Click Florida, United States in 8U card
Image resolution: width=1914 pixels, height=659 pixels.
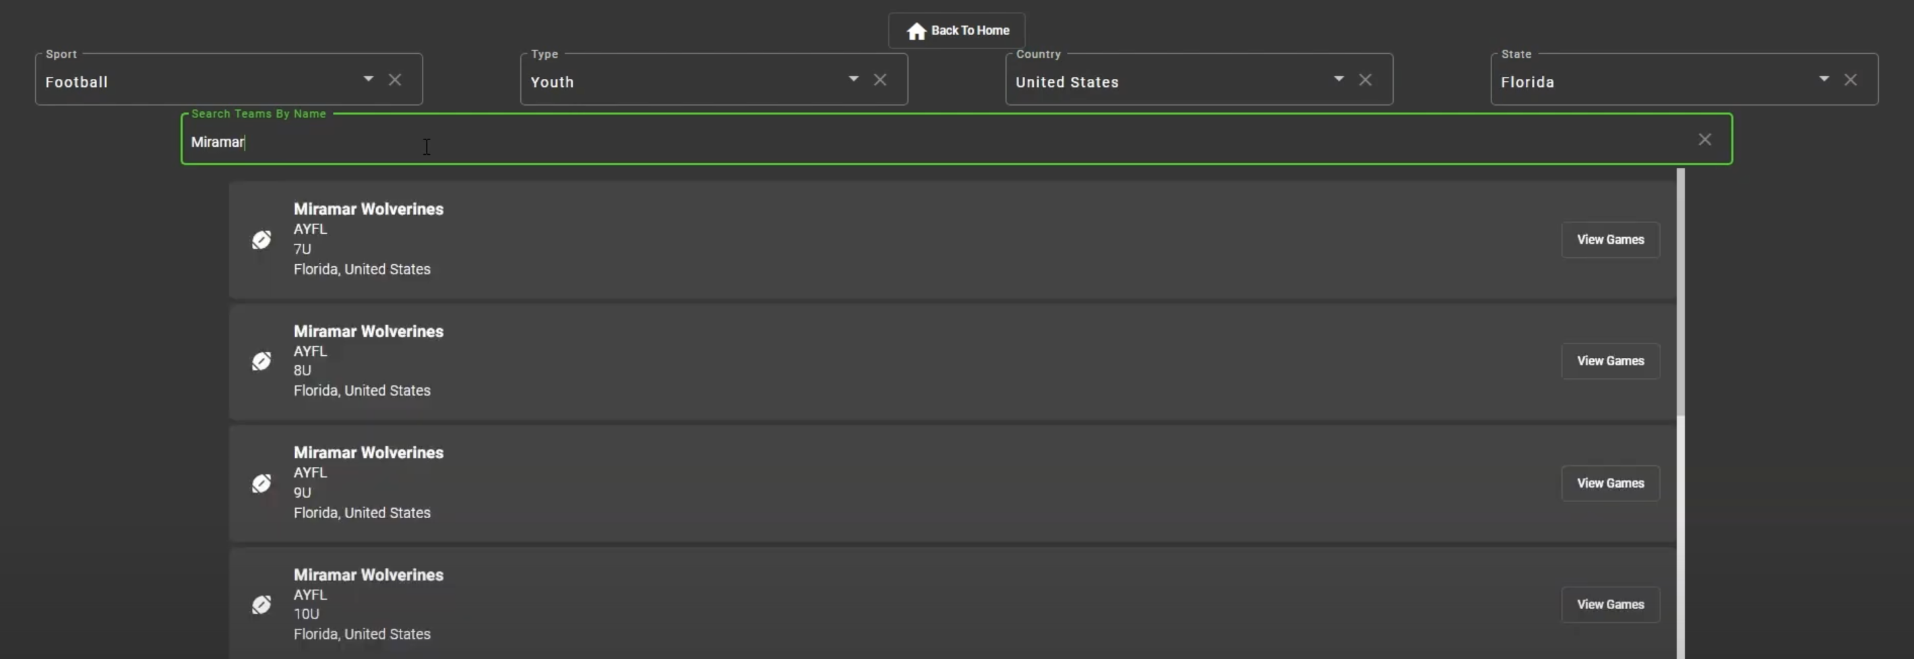[x=362, y=391]
